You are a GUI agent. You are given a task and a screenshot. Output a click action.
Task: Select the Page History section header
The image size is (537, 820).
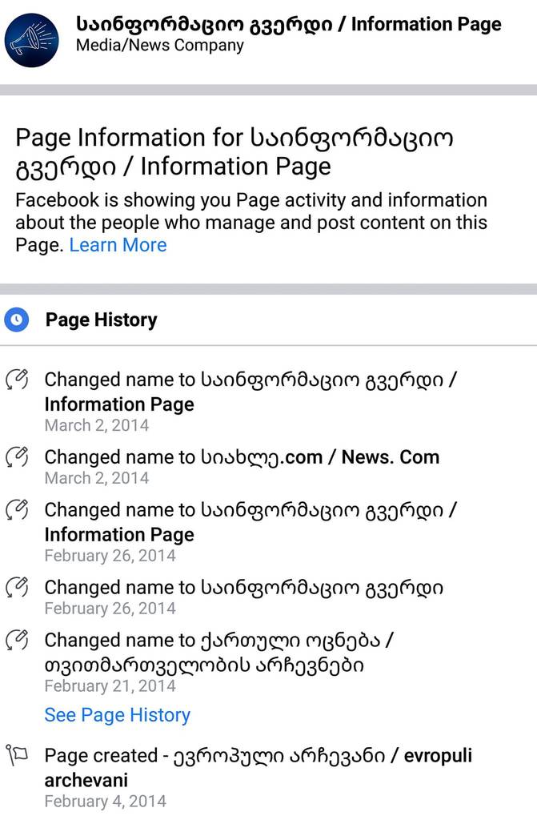coord(101,320)
